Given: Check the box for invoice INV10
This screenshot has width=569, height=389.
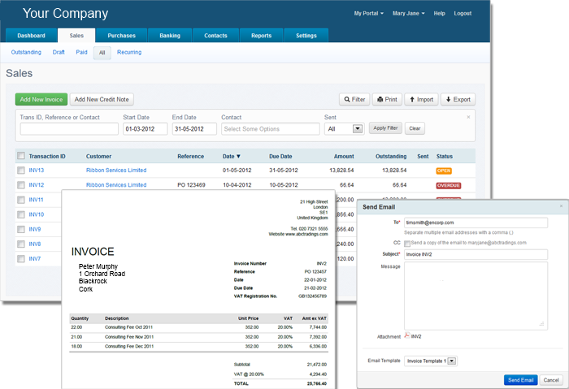Looking at the screenshot, I should click(x=21, y=214).
